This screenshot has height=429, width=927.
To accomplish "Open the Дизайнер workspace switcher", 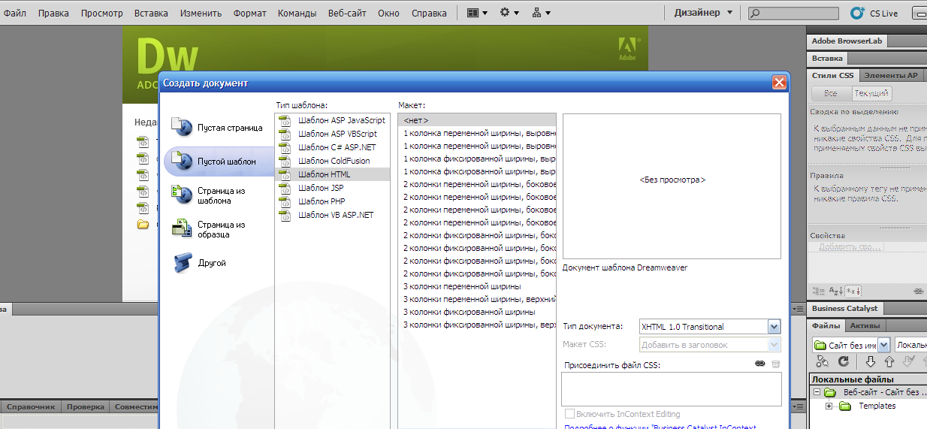I will click(702, 13).
